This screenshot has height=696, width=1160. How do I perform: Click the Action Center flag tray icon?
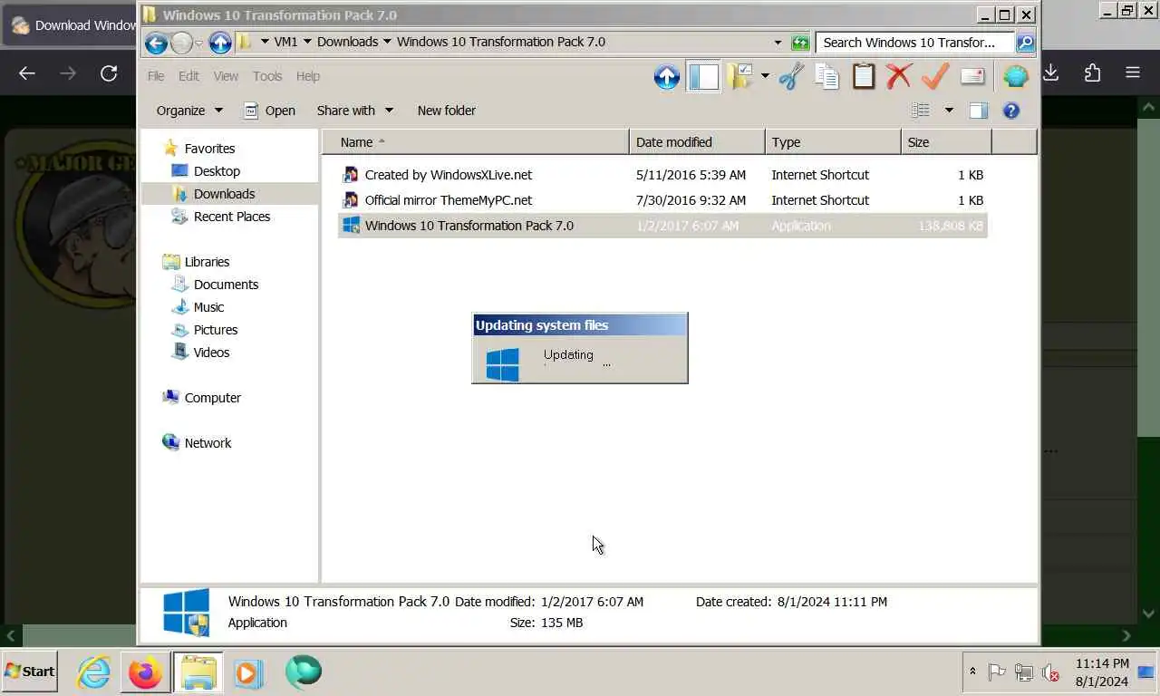coord(997,672)
